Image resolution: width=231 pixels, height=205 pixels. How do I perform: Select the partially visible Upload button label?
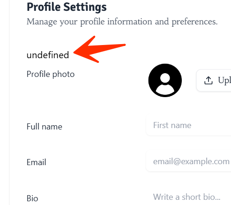(x=224, y=81)
